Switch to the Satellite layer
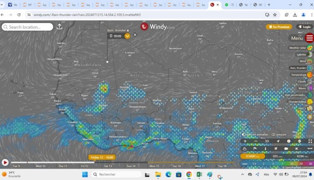This screenshot has height=180, width=314. click(310, 54)
